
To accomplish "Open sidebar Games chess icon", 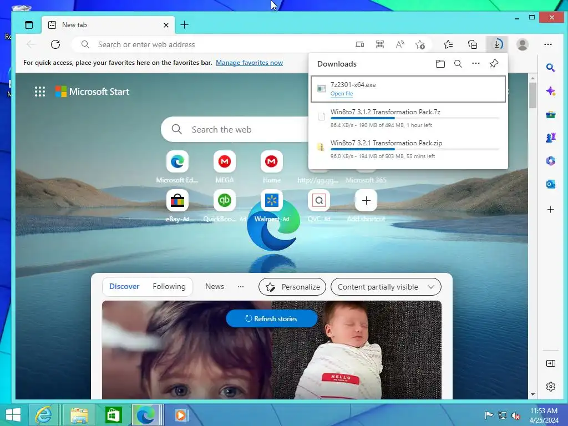I will pyautogui.click(x=551, y=138).
